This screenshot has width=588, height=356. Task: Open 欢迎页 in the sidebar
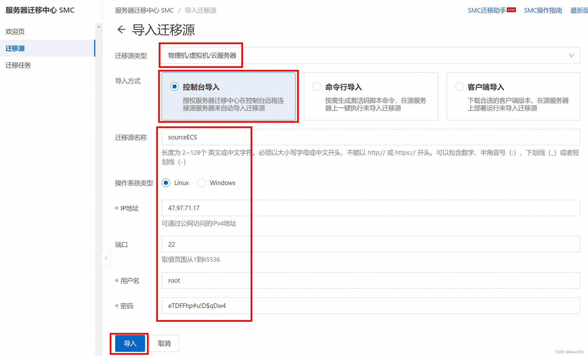[x=15, y=31]
